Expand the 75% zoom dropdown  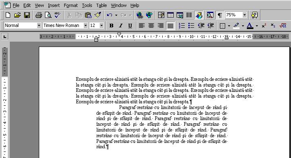coord(244,15)
